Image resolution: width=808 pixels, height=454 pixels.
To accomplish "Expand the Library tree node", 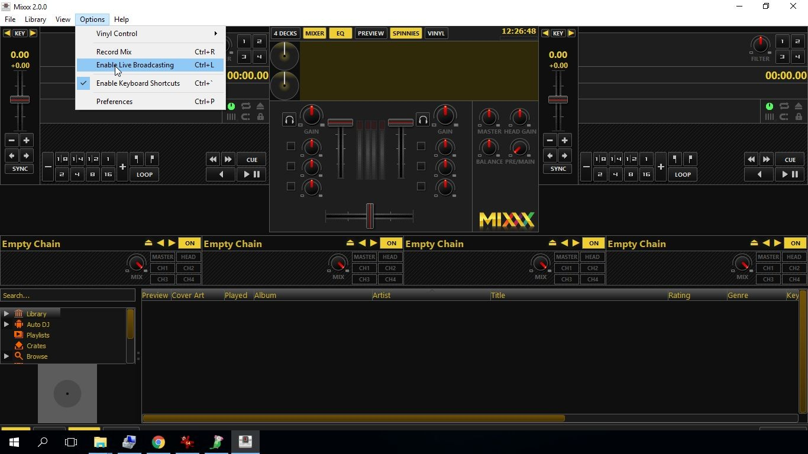I will point(7,314).
